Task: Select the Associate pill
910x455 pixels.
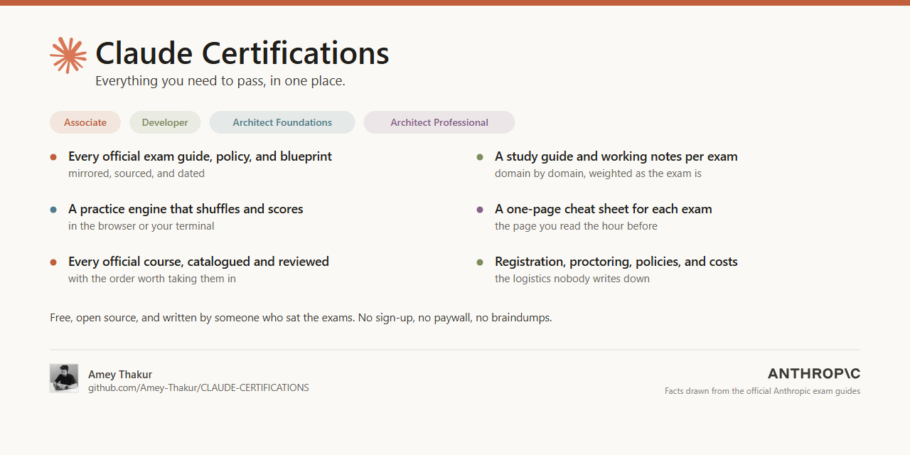Action: (x=85, y=122)
